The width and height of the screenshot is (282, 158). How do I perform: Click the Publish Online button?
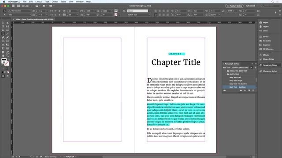[234, 6]
